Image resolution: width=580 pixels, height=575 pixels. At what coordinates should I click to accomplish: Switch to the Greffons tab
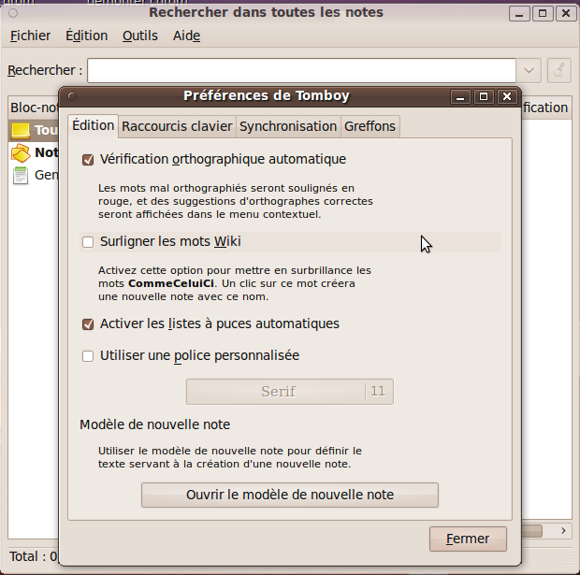370,126
